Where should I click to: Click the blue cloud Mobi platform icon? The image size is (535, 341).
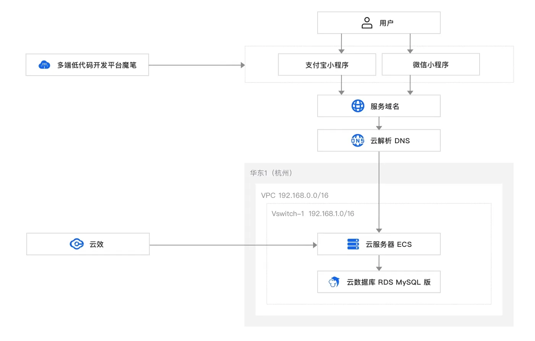44,65
